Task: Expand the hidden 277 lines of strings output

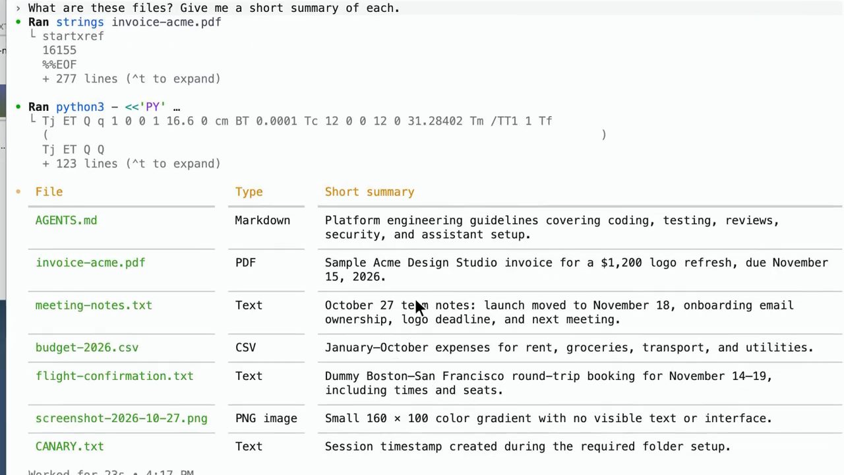Action: [x=131, y=79]
